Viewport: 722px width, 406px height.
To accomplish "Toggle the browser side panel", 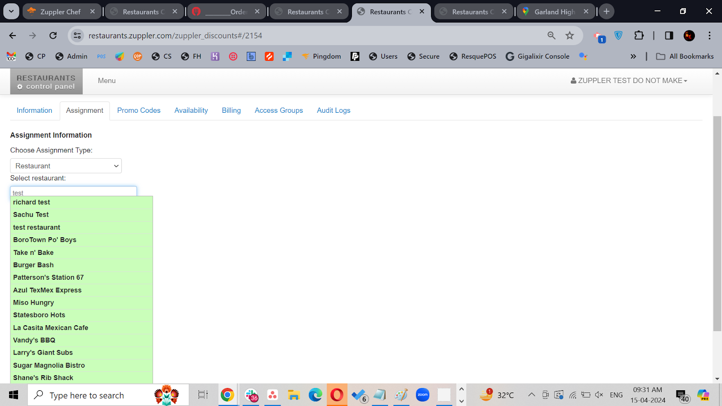I will tap(669, 36).
